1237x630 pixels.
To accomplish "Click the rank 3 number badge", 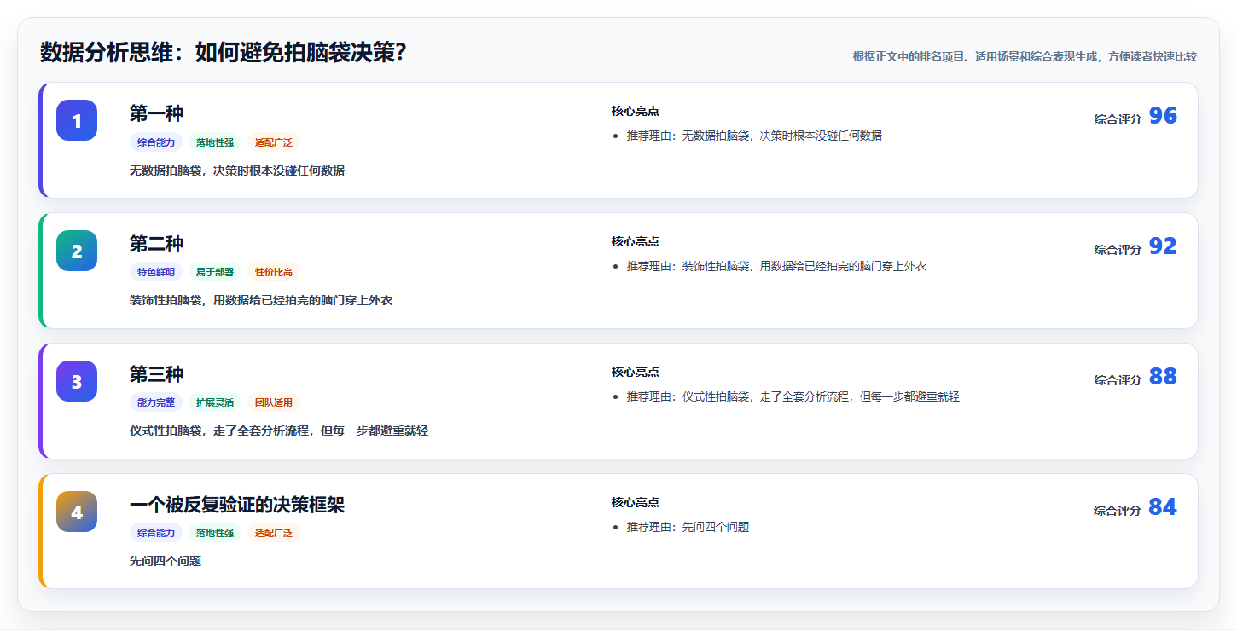I will coord(77,381).
